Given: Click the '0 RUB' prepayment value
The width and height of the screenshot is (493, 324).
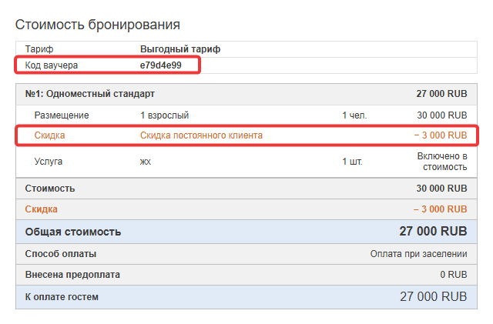Looking at the screenshot, I should tap(454, 275).
